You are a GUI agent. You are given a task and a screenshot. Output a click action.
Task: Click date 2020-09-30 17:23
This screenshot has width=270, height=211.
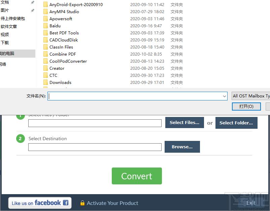point(147,76)
